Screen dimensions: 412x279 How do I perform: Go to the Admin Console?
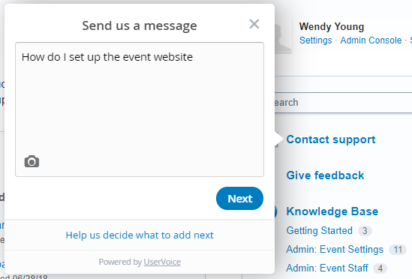(371, 40)
